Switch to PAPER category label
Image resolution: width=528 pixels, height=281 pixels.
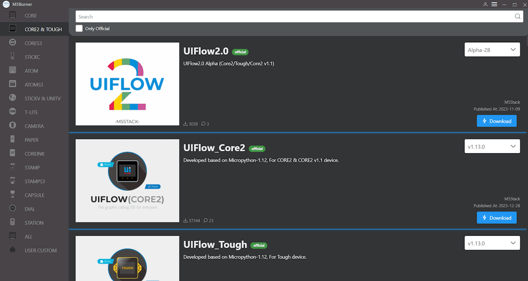pyautogui.click(x=32, y=140)
